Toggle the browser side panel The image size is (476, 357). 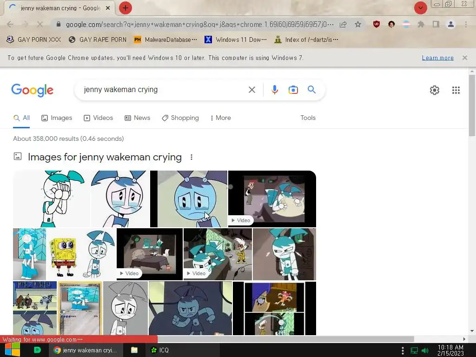[436, 24]
